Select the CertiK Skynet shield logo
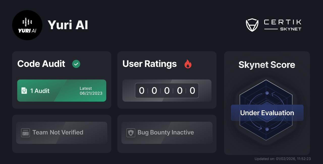This screenshot has width=323, height=164. (252, 25)
